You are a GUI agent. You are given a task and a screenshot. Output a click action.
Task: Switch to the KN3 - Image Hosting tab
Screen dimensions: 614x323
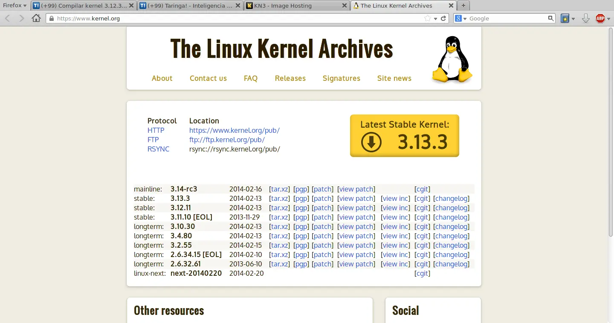[297, 6]
